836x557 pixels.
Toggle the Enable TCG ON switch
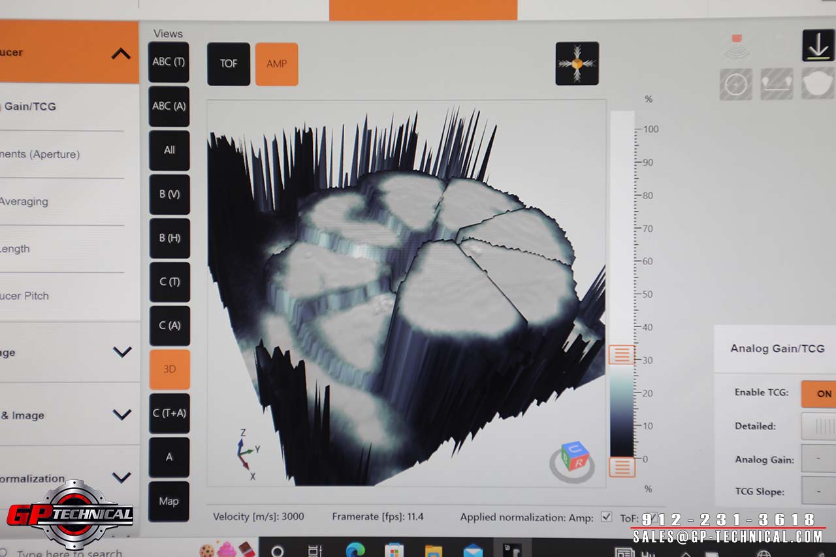tap(820, 394)
